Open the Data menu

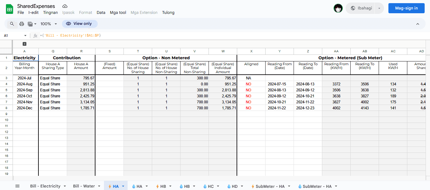pyautogui.click(x=101, y=13)
